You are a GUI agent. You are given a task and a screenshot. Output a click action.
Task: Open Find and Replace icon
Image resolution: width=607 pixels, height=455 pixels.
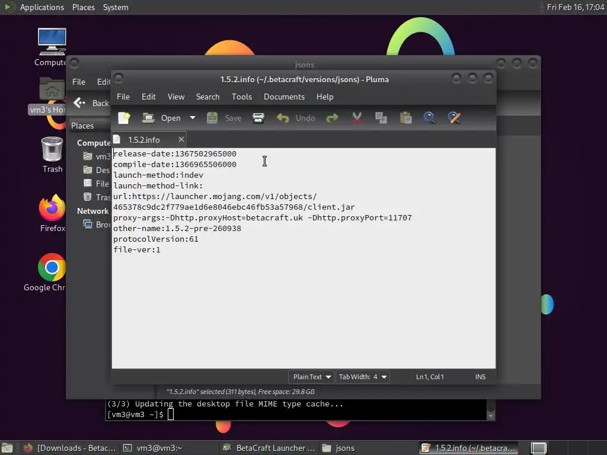click(x=454, y=118)
